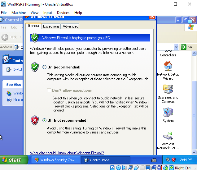Screen dimensions: 197x170
Task: Click the VirtualBox optical drive icon
Action: [x=118, y=168]
